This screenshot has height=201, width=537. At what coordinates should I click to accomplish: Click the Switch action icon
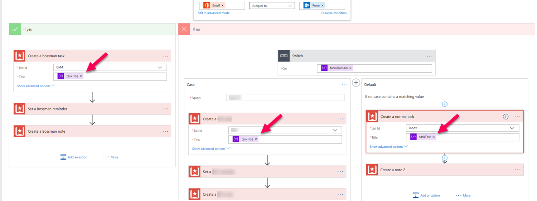284,56
